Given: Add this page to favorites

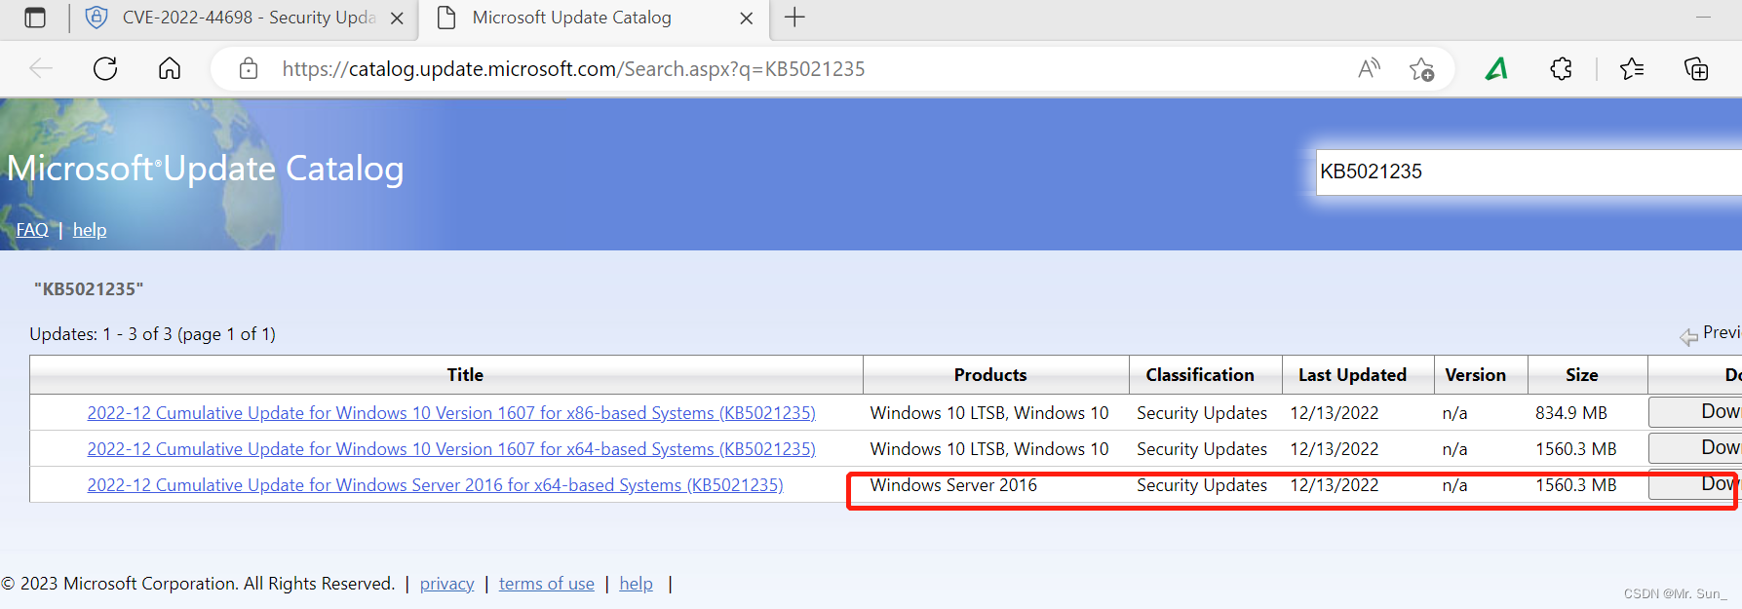Looking at the screenshot, I should [x=1421, y=69].
